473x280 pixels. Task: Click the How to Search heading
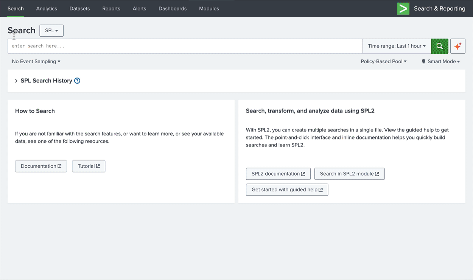click(35, 111)
